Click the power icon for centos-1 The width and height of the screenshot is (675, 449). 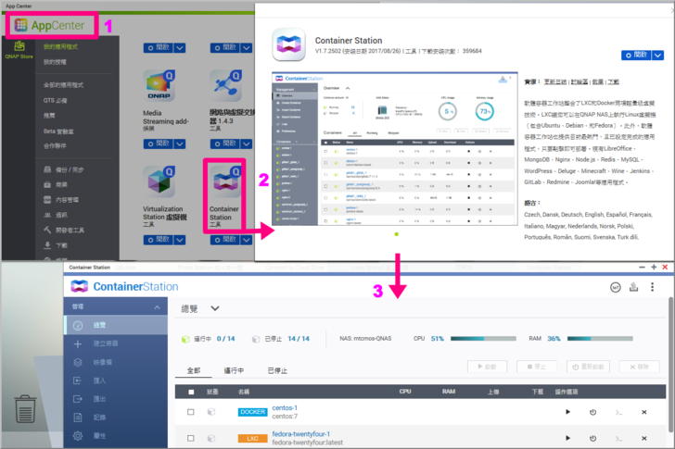coord(592,413)
